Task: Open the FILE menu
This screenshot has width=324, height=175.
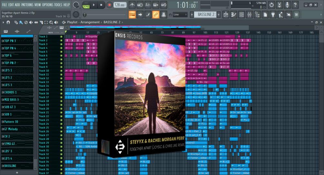Action: point(4,5)
